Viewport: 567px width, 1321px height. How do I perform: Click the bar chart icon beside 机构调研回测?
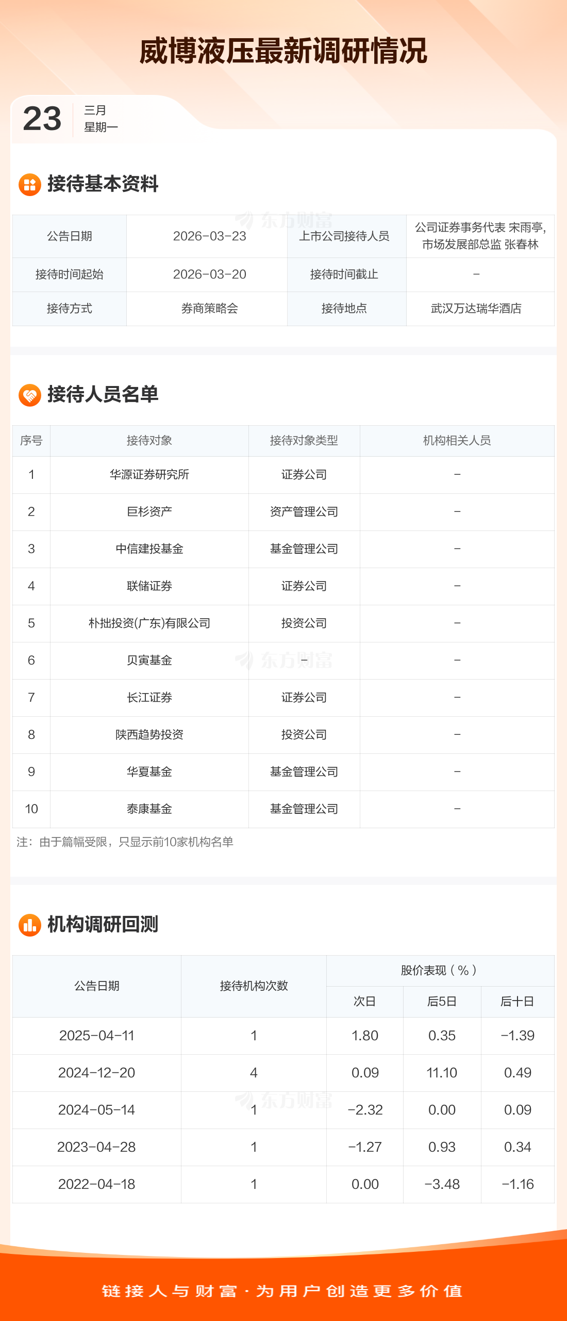coord(30,925)
